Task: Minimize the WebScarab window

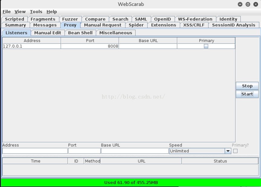Action: click(240, 4)
